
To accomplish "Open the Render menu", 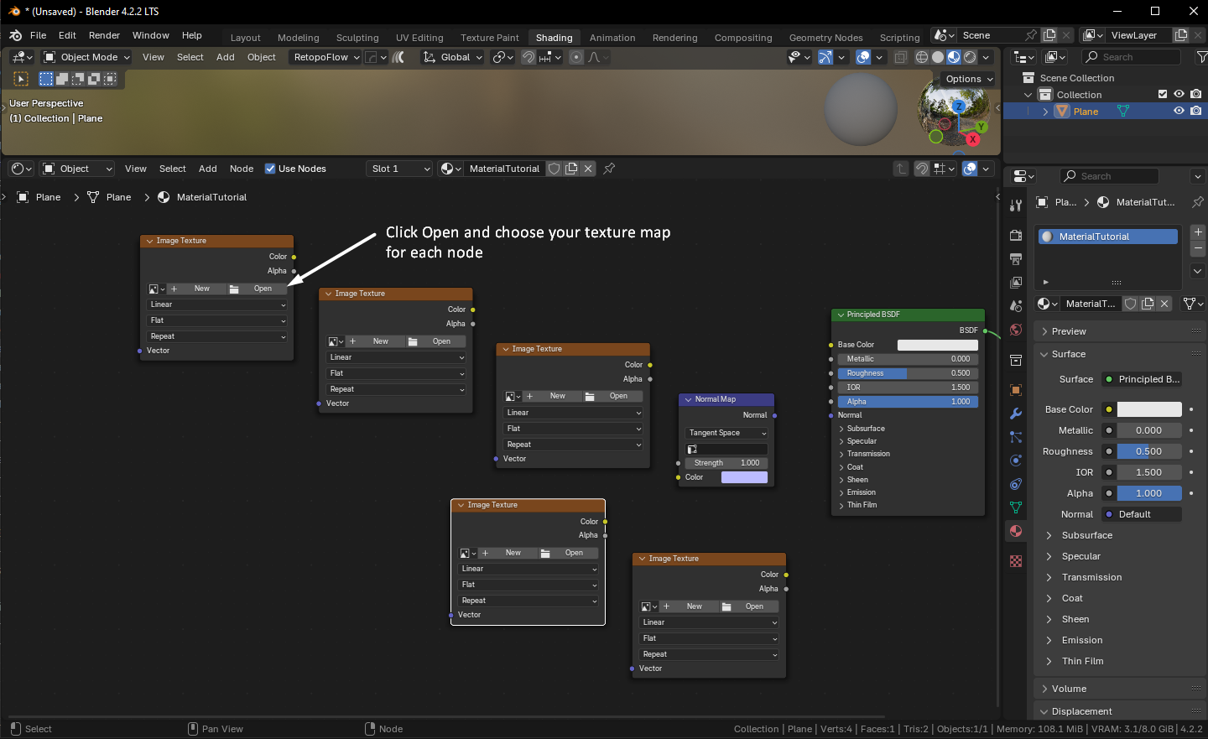I will click(x=104, y=35).
